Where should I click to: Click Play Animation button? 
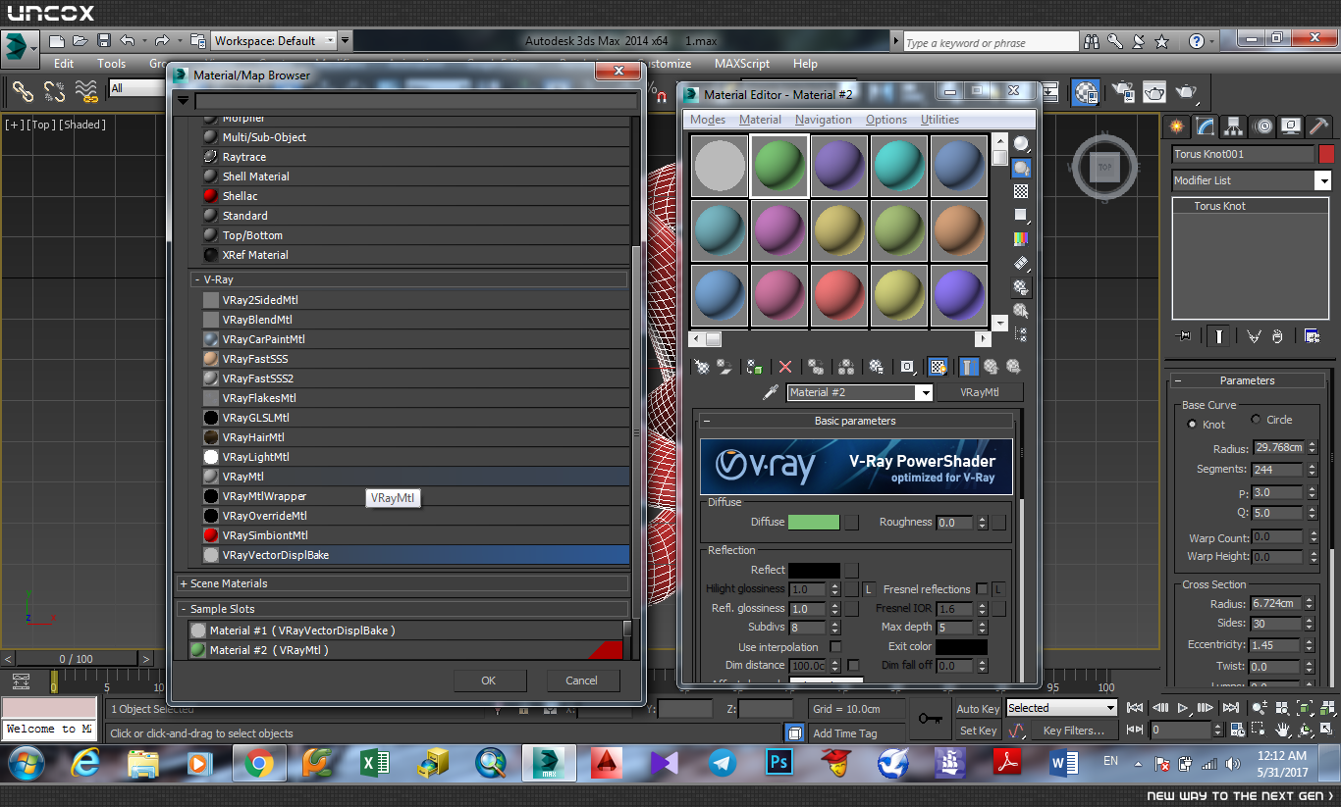(x=1184, y=707)
